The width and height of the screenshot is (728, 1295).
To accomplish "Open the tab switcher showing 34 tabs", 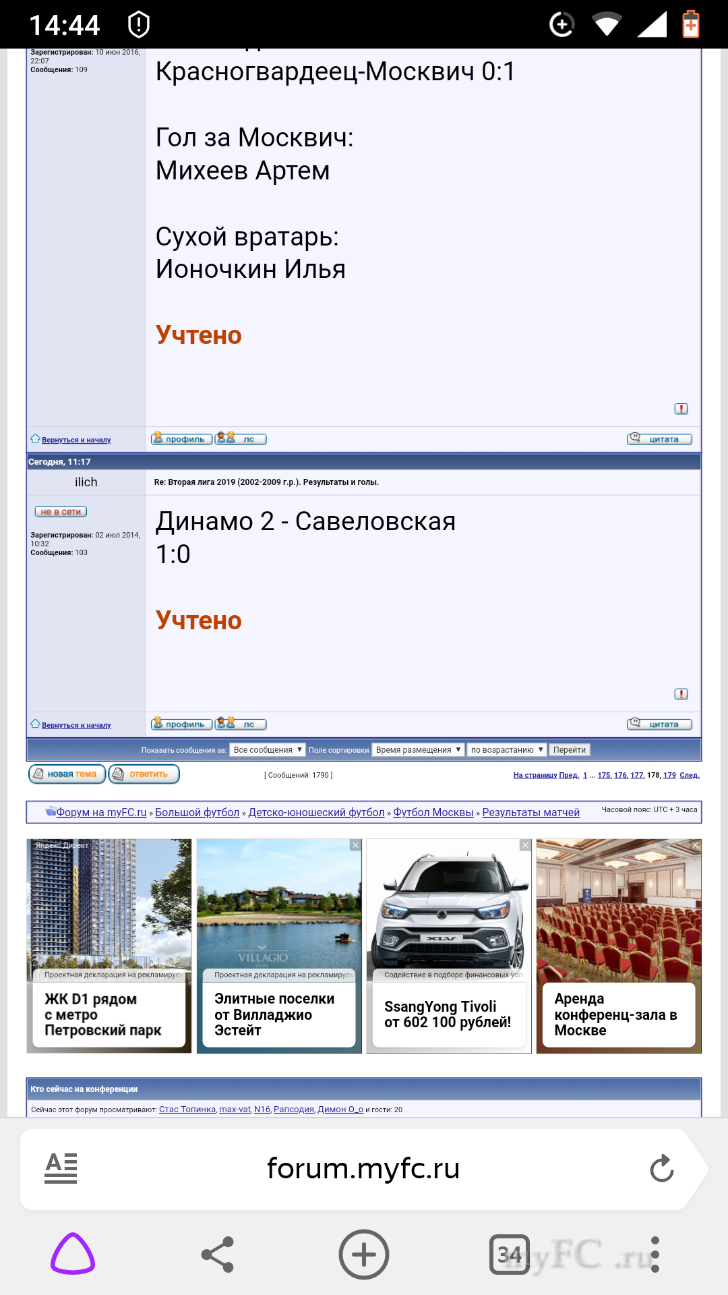I will coord(509,1254).
